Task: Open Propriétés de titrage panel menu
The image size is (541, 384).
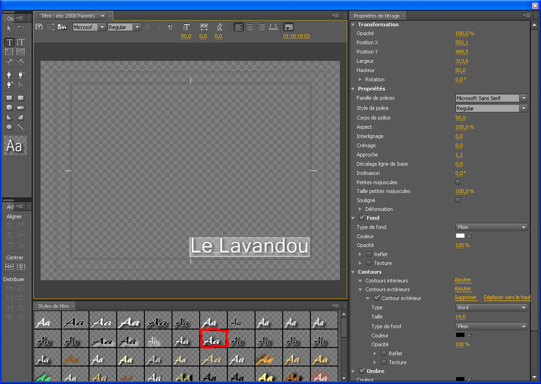Action: coord(527,15)
